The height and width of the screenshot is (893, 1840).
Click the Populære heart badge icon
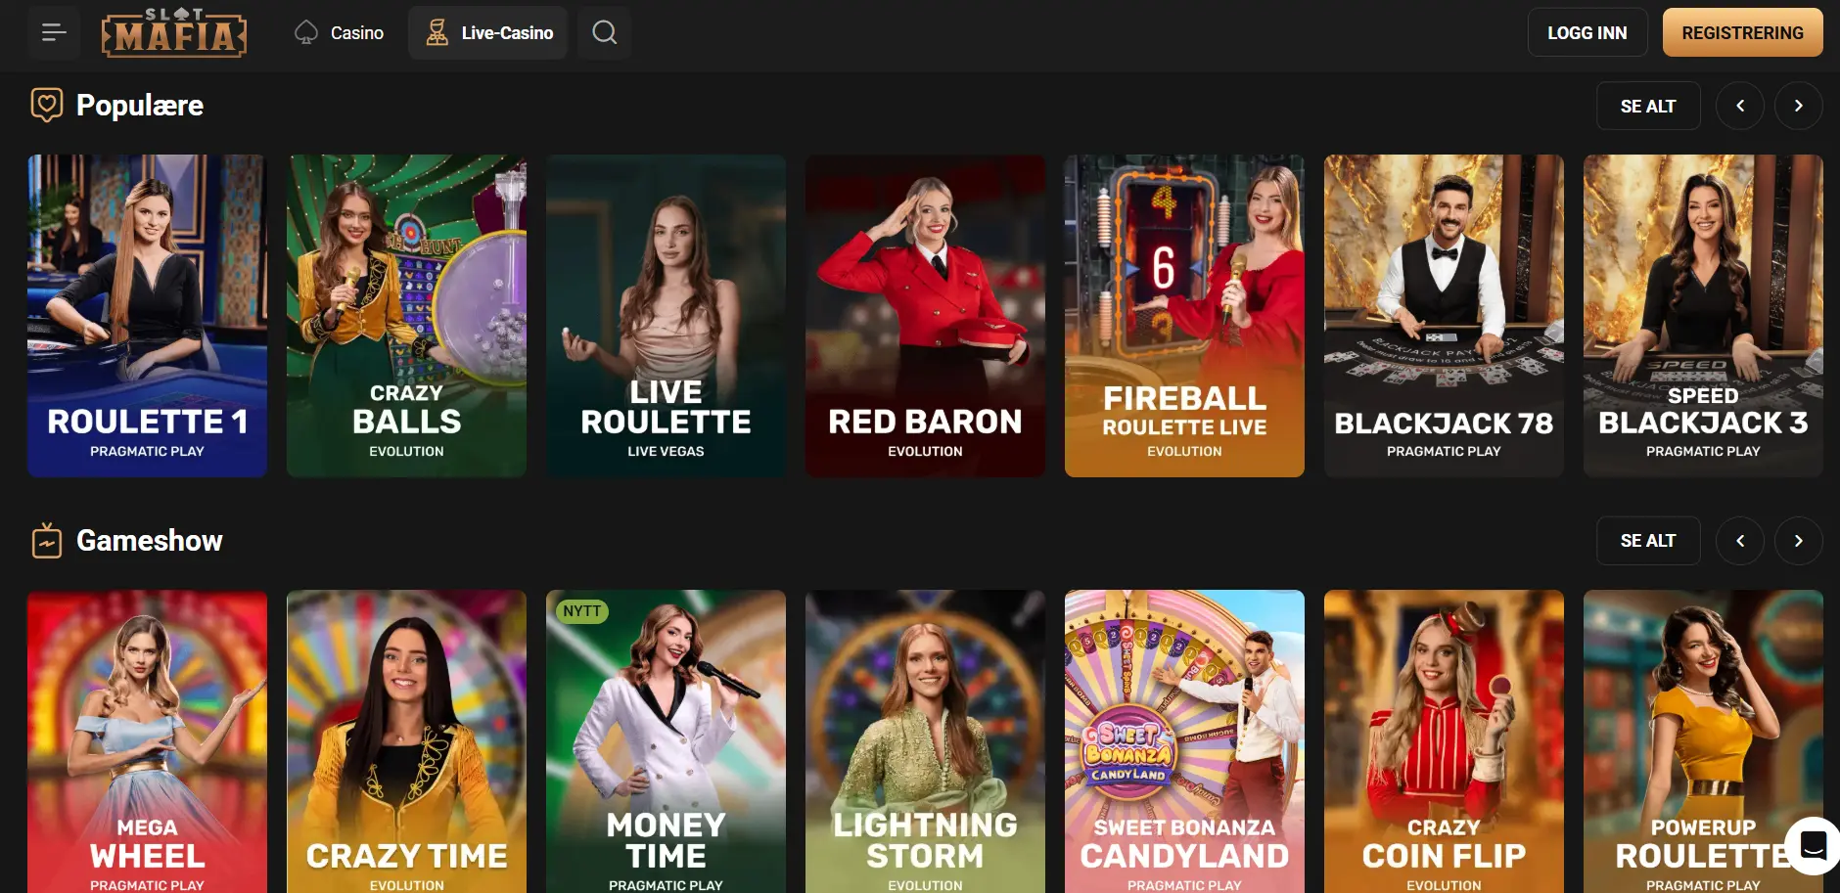[47, 105]
